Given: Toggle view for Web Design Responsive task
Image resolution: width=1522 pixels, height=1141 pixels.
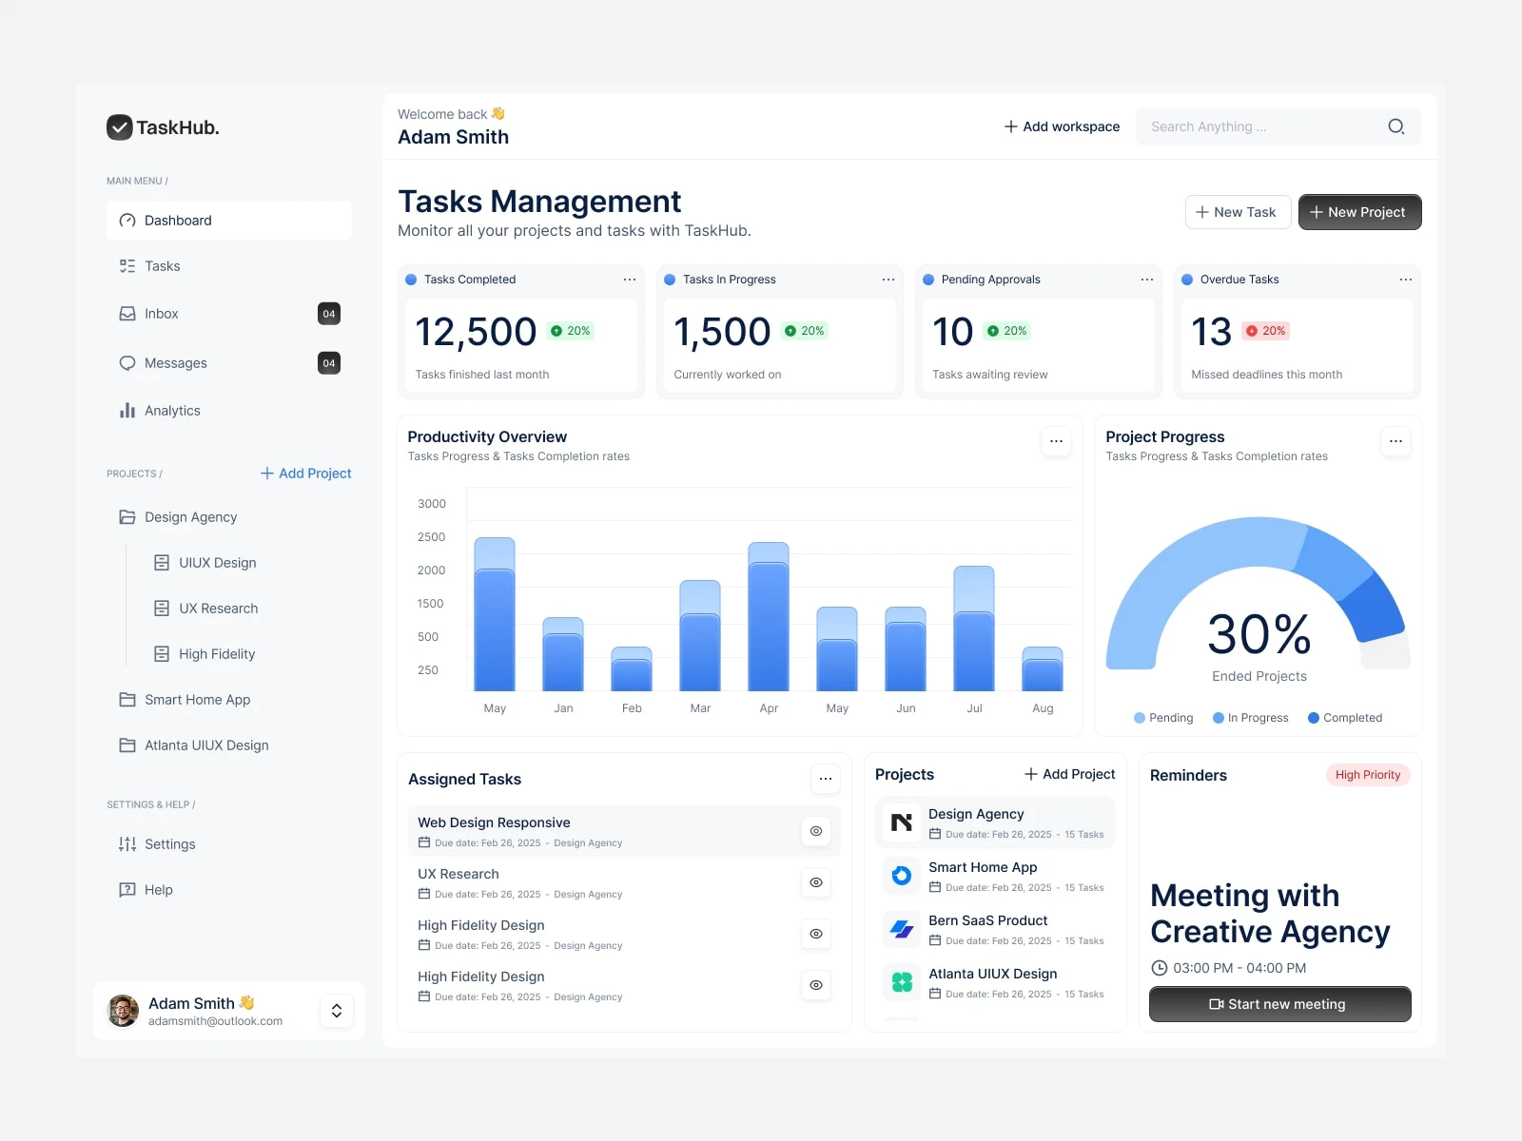Looking at the screenshot, I should [x=816, y=831].
